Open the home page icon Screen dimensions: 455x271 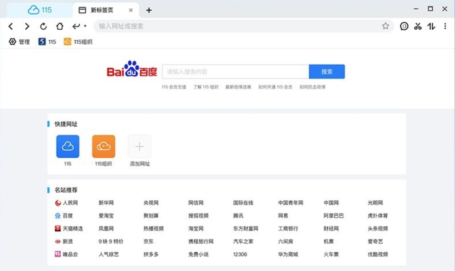coord(60,26)
